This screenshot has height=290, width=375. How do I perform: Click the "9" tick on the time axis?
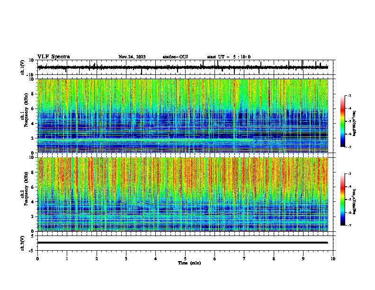(303, 259)
